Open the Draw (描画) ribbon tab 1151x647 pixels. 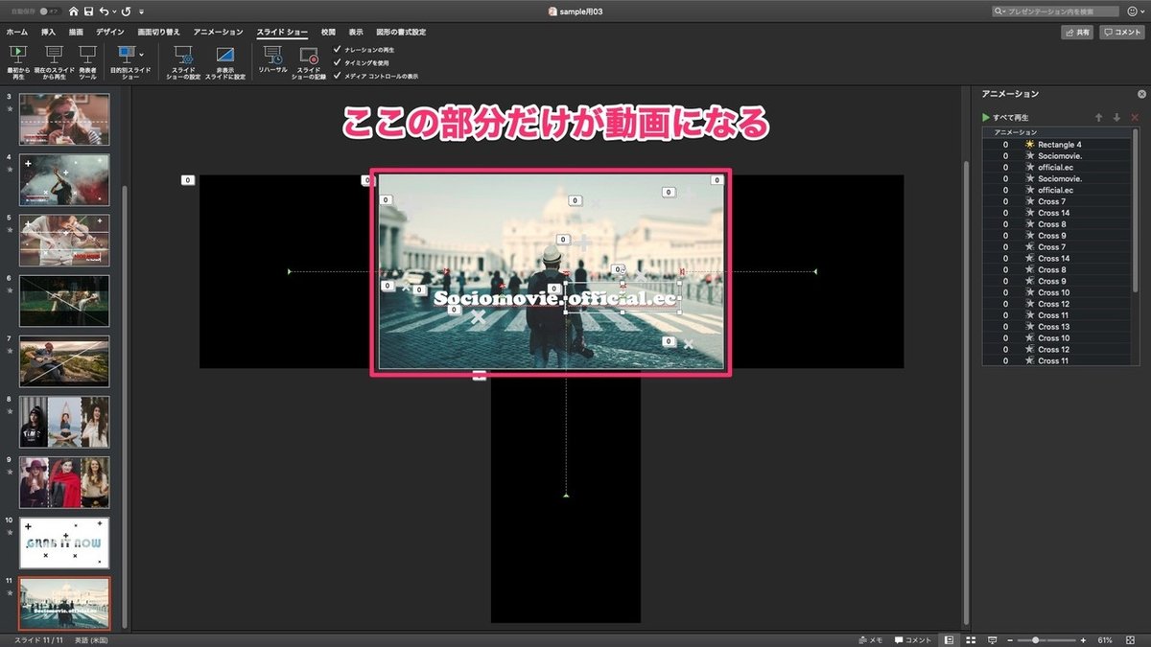click(76, 32)
